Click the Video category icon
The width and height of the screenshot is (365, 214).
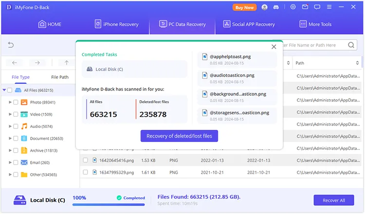[24, 114]
